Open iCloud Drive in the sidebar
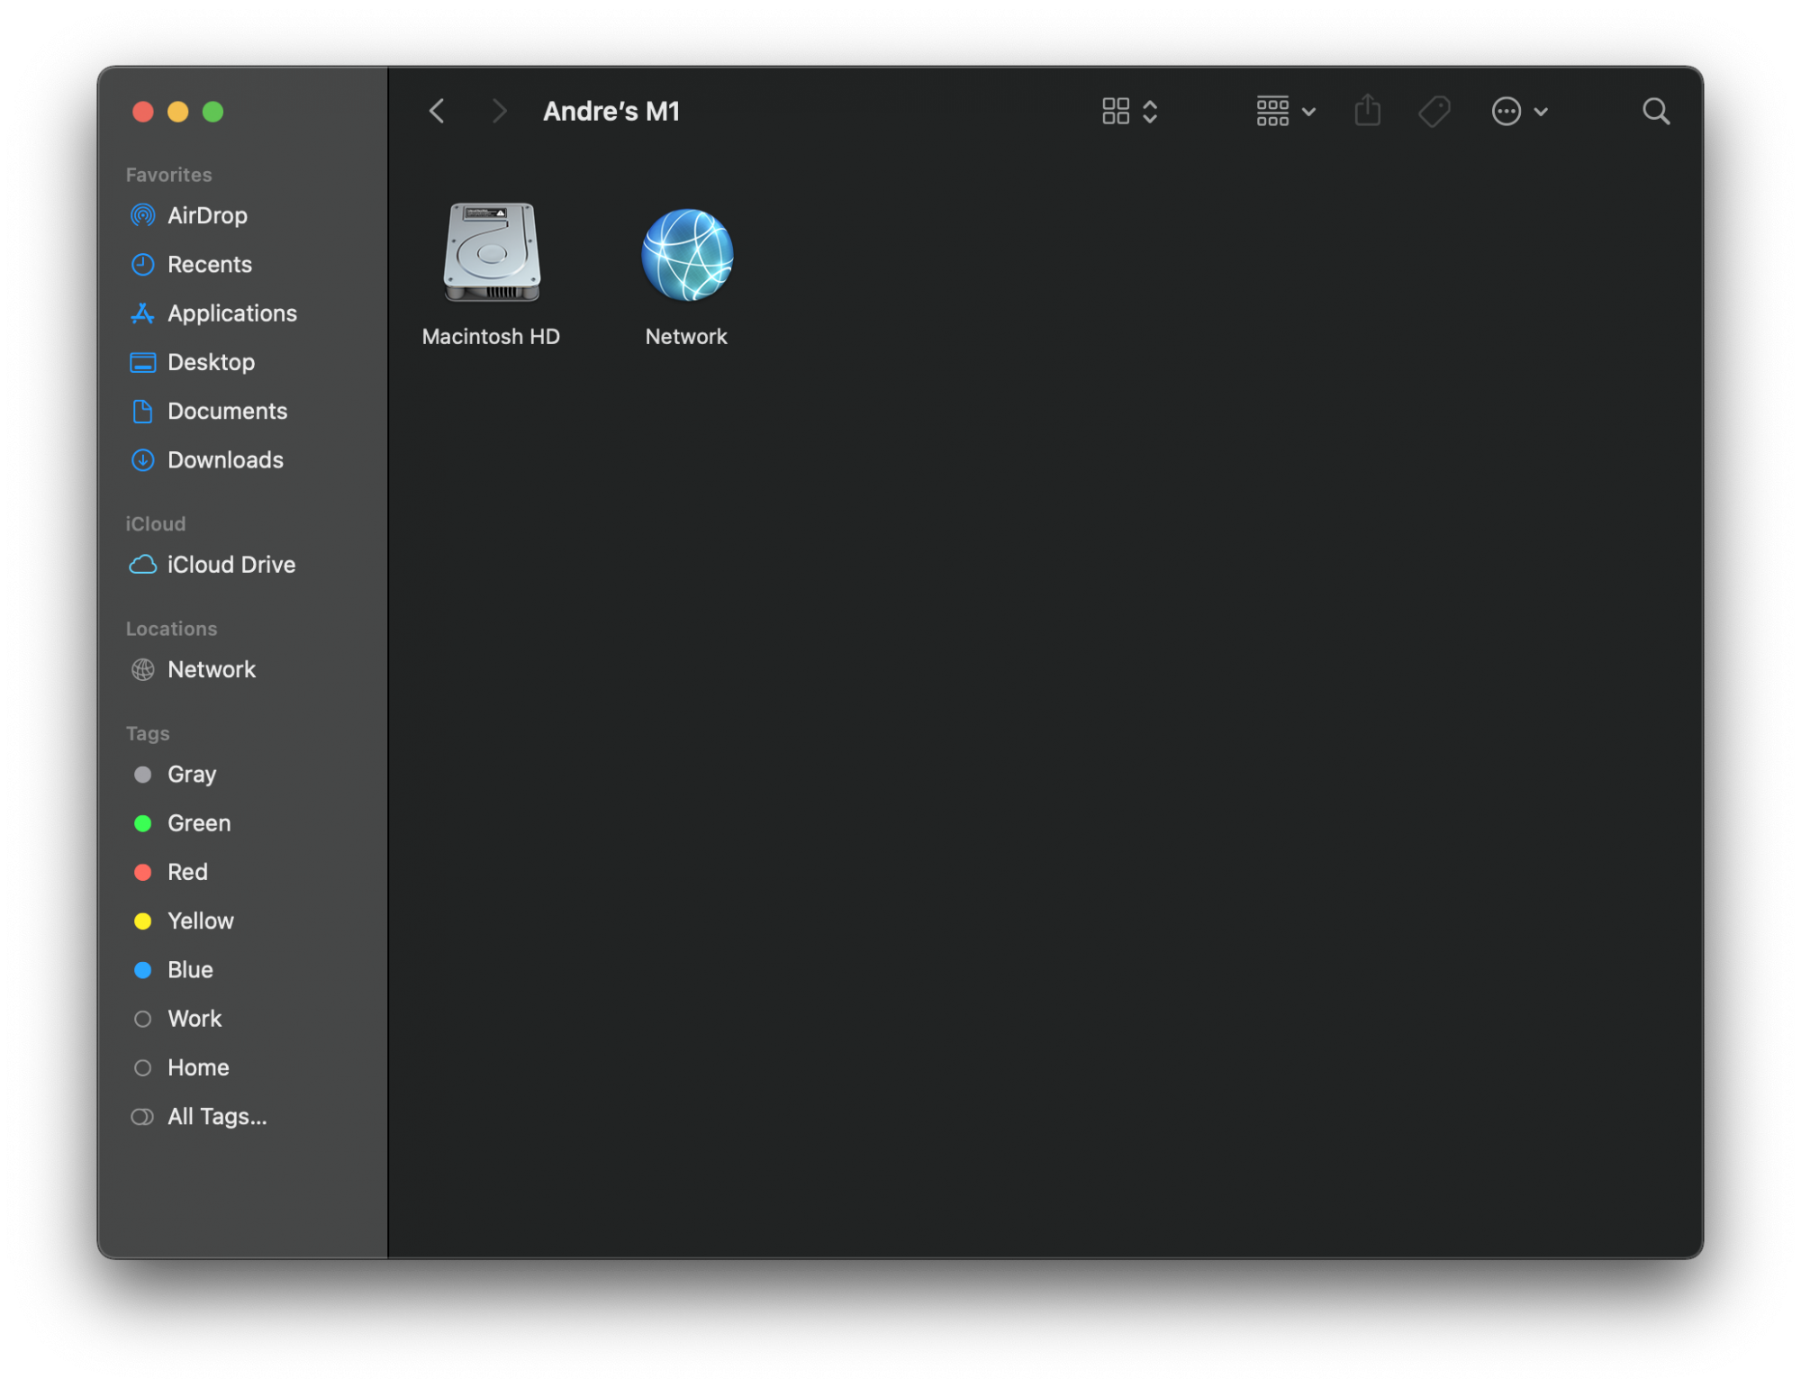1801x1388 pixels. coord(230,565)
